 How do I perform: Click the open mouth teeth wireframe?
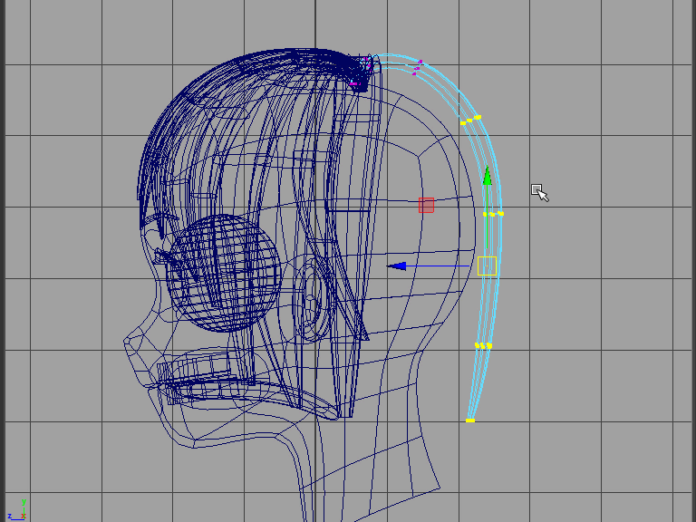[x=195, y=370]
